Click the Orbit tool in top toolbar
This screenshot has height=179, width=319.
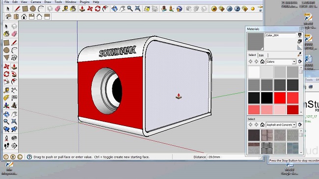coord(114,9)
